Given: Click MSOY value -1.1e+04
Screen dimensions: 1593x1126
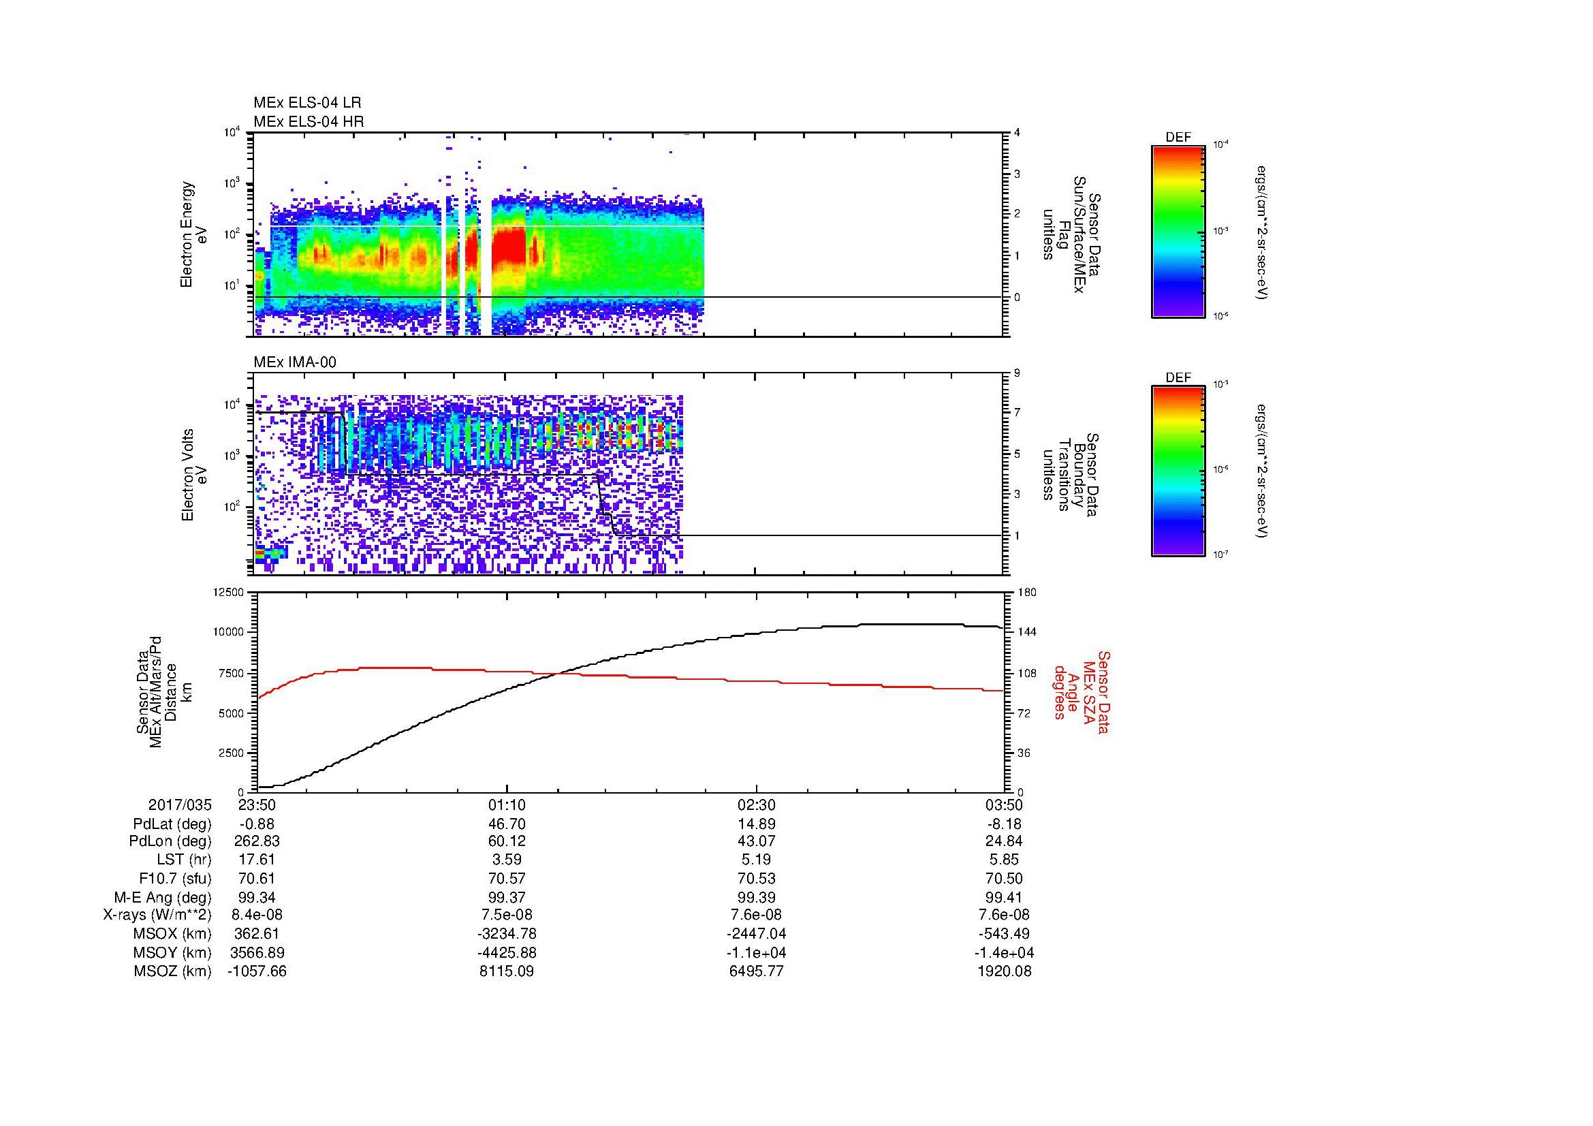Looking at the screenshot, I should tap(756, 952).
